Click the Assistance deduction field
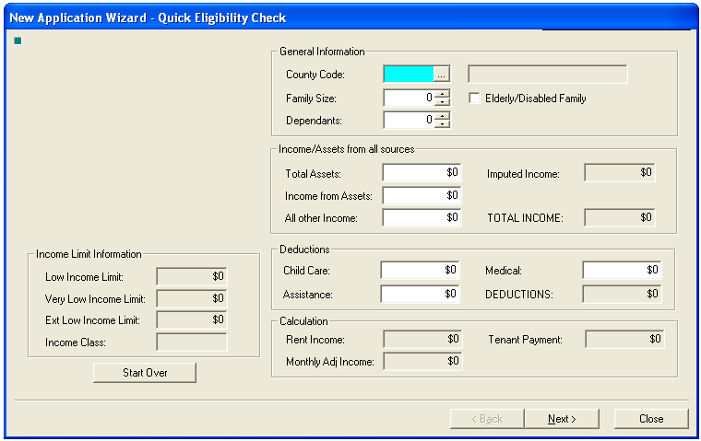Viewport: 701px width, 441px height. point(420,295)
